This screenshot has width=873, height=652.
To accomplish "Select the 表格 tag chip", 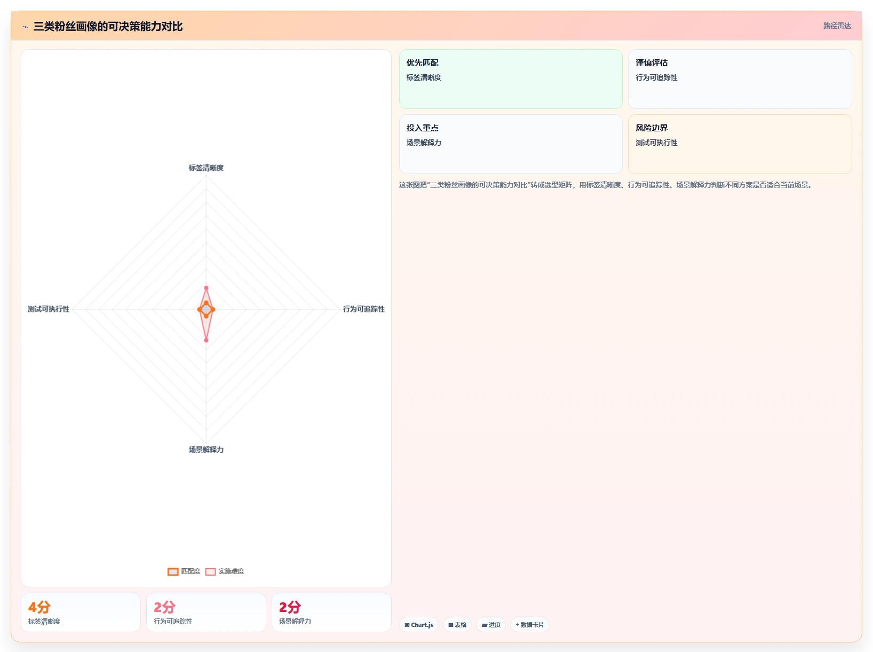I will pyautogui.click(x=457, y=625).
